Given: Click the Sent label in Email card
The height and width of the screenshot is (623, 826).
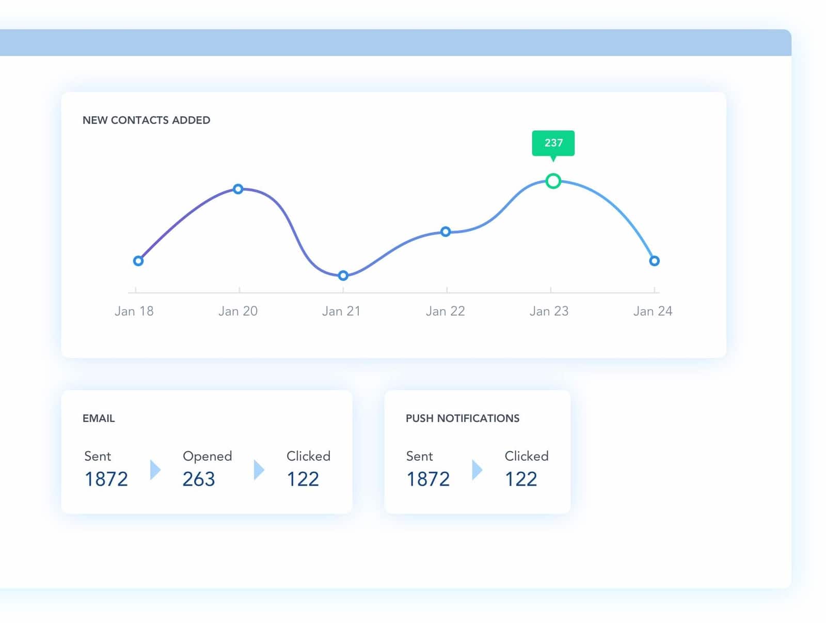Looking at the screenshot, I should 98,456.
